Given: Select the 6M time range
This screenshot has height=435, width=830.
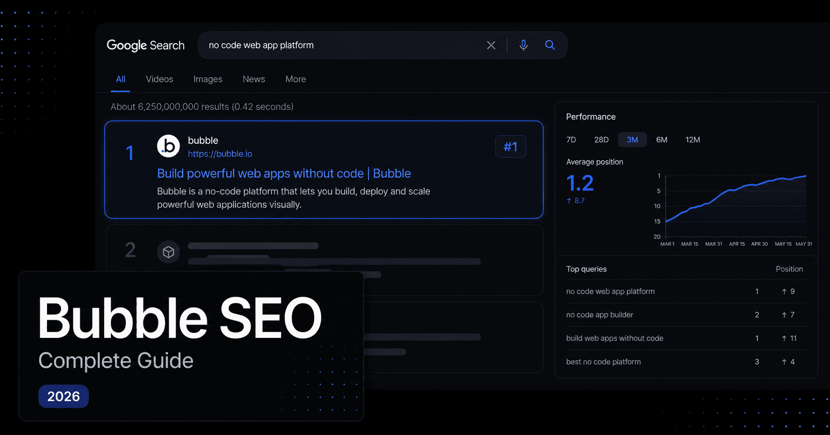Looking at the screenshot, I should point(662,140).
